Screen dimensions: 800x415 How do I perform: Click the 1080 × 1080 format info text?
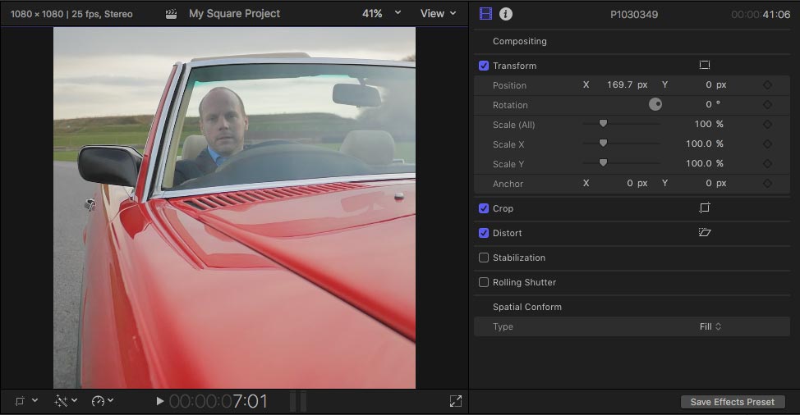coord(71,14)
